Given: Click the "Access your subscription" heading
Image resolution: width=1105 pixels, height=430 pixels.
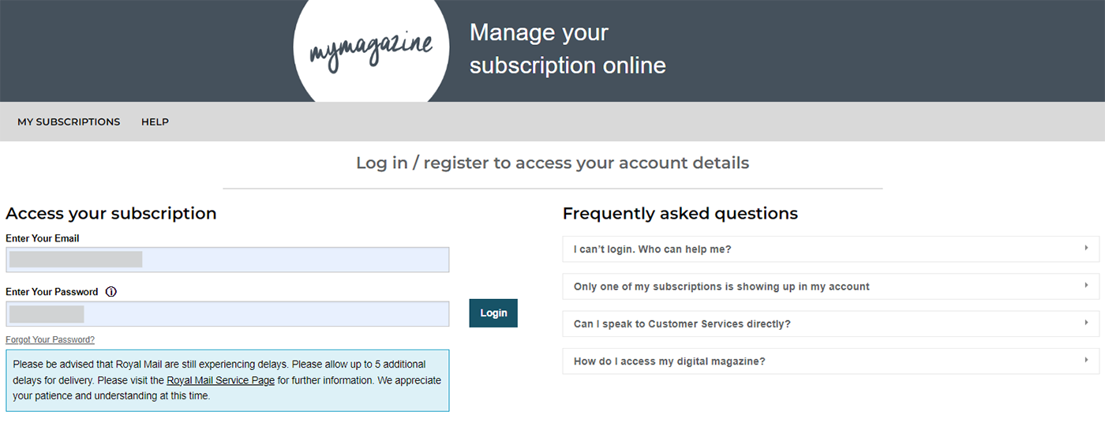Looking at the screenshot, I should (x=111, y=213).
